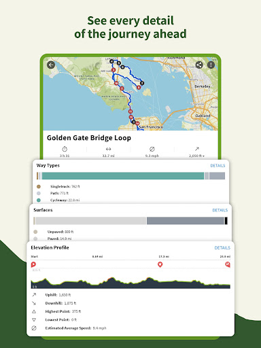Tap the 17.3 mi highlight marker
The image size is (261, 348).
160,264
